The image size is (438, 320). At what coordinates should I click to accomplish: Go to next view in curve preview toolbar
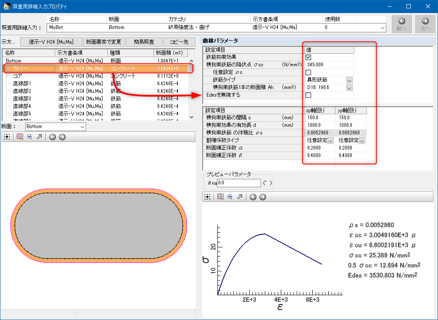tap(263, 197)
